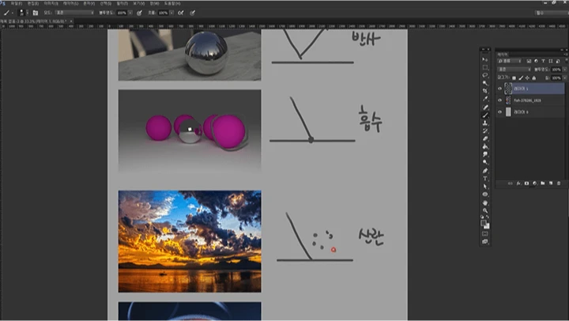The width and height of the screenshot is (569, 321).
Task: Swap foreground and background colors
Action: [488, 217]
